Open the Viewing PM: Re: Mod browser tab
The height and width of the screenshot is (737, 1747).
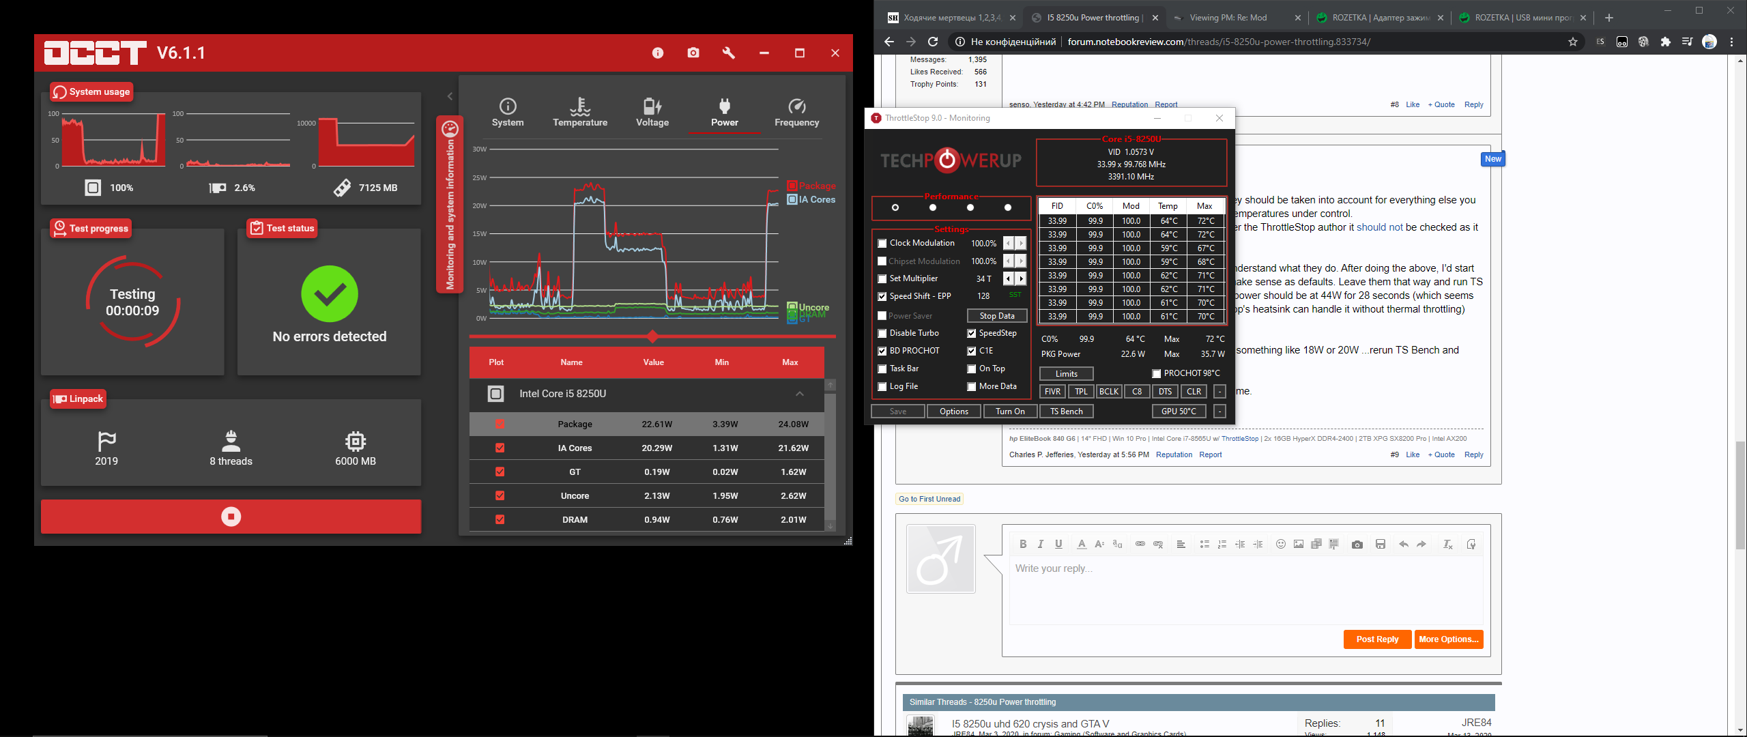1237,18
